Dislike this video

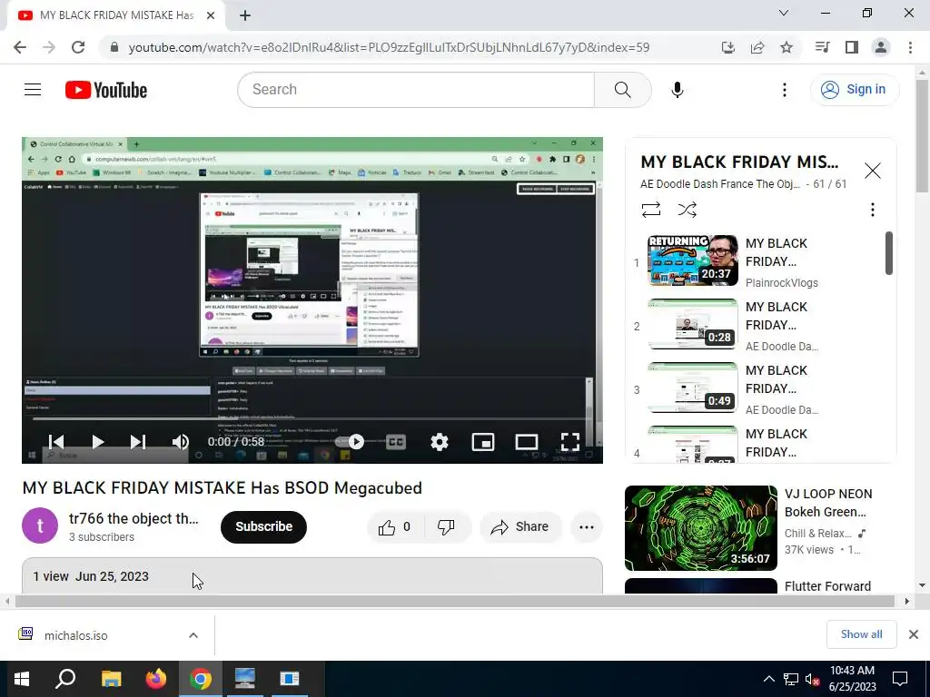pyautogui.click(x=447, y=527)
